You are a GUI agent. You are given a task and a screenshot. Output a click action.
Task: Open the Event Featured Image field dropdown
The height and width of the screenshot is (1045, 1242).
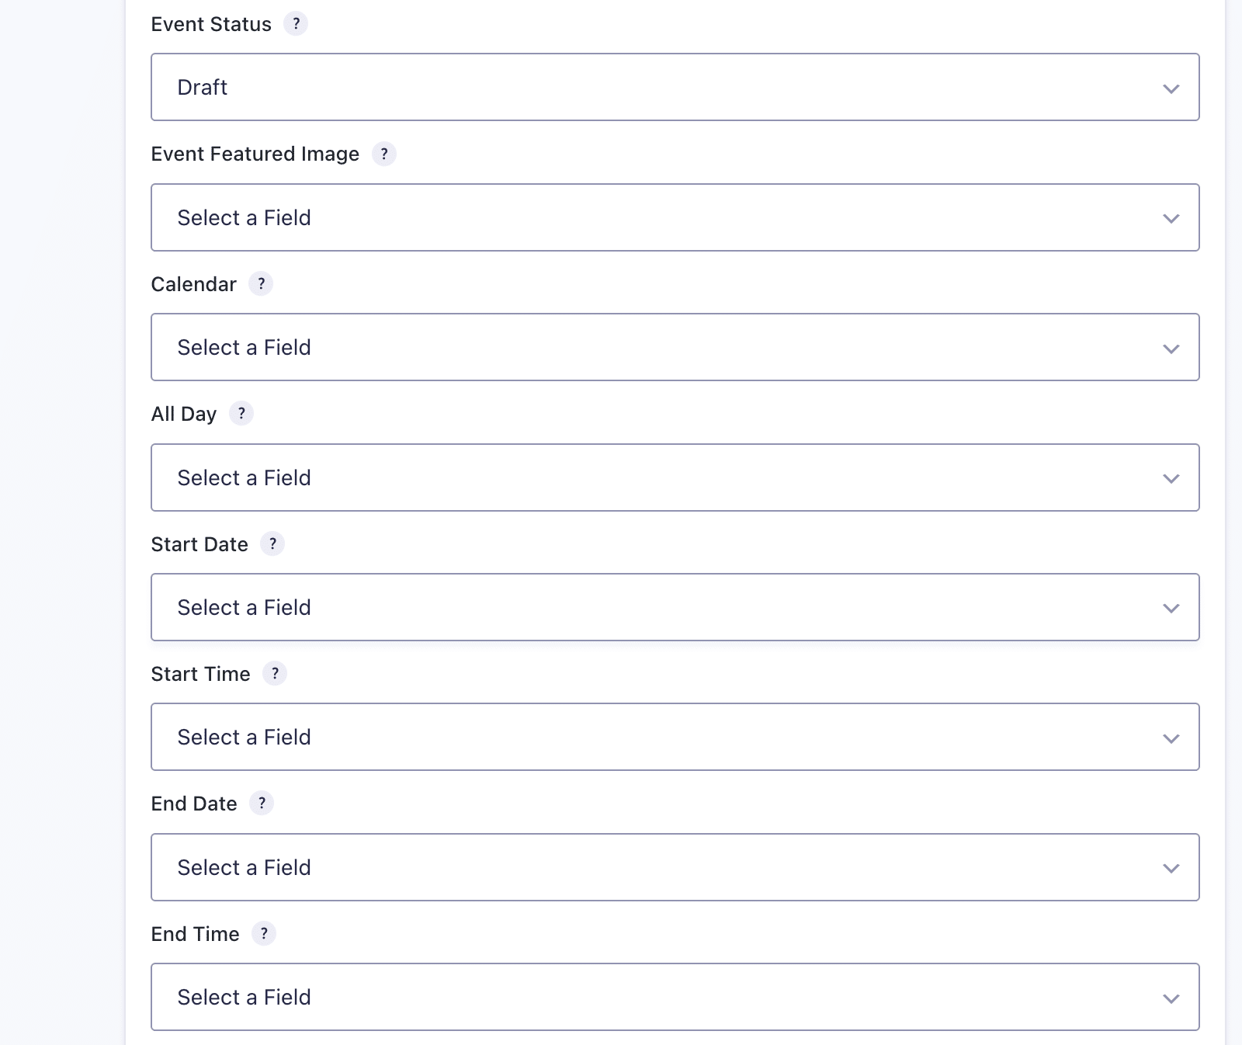point(675,217)
